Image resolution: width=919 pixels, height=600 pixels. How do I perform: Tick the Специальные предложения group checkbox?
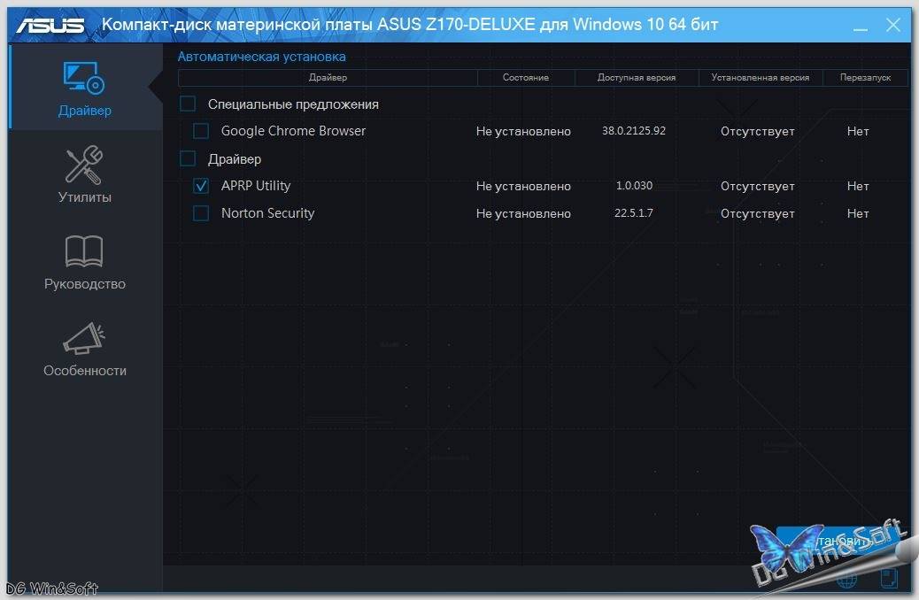pyautogui.click(x=188, y=104)
